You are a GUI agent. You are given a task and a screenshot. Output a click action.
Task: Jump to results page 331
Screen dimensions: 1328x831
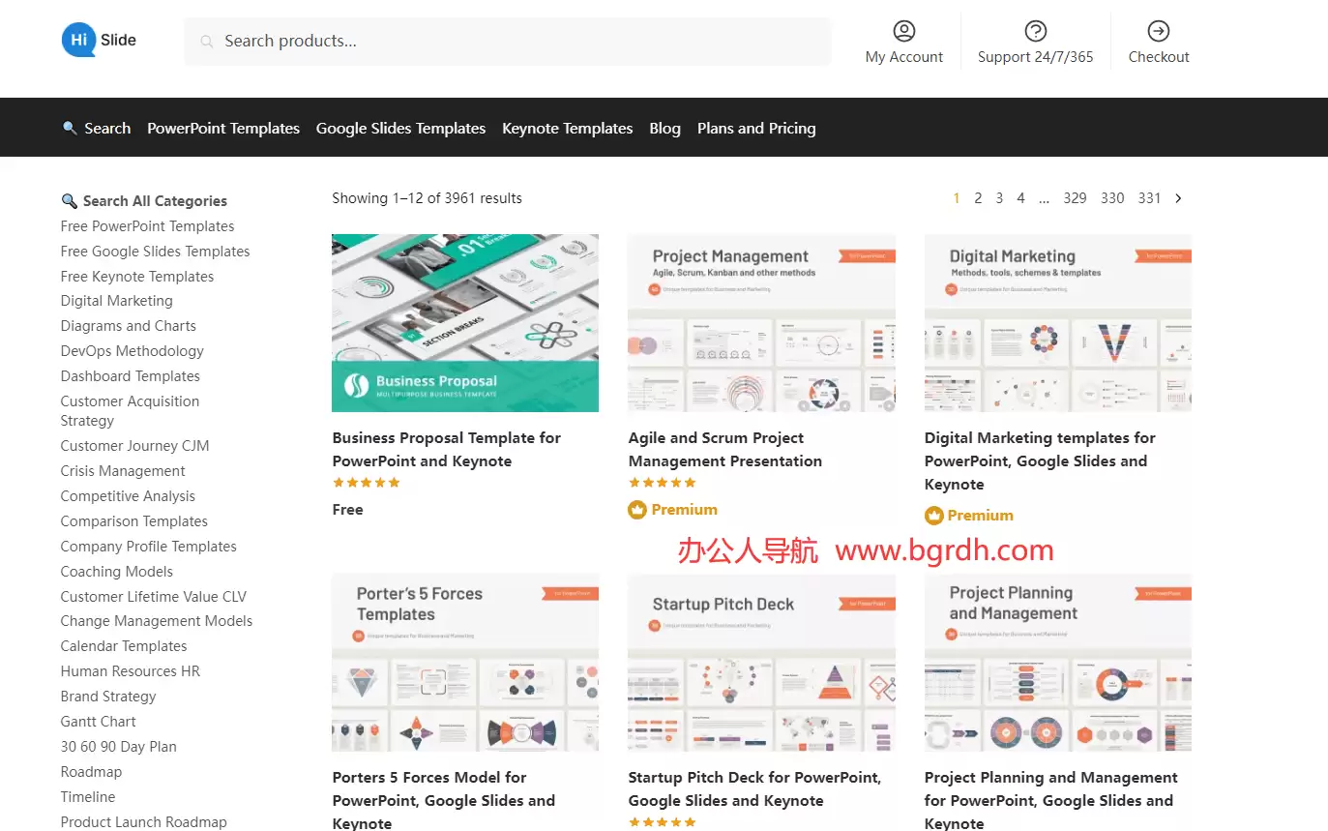point(1149,198)
